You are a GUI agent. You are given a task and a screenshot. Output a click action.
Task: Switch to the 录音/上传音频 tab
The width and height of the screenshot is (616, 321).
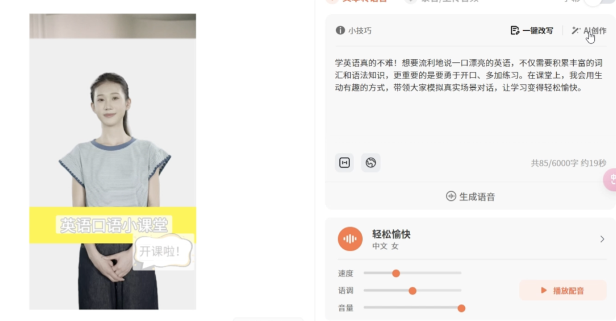coord(449,1)
